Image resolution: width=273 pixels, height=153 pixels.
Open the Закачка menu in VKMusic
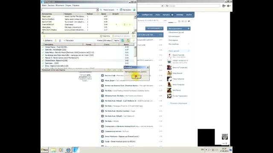[51, 6]
